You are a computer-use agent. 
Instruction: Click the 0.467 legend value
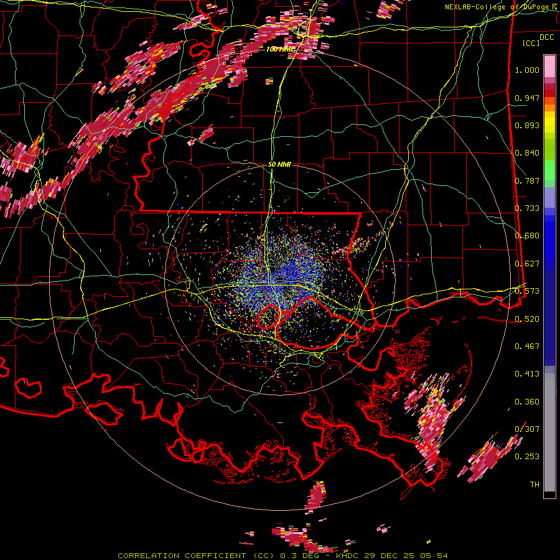[527, 347]
